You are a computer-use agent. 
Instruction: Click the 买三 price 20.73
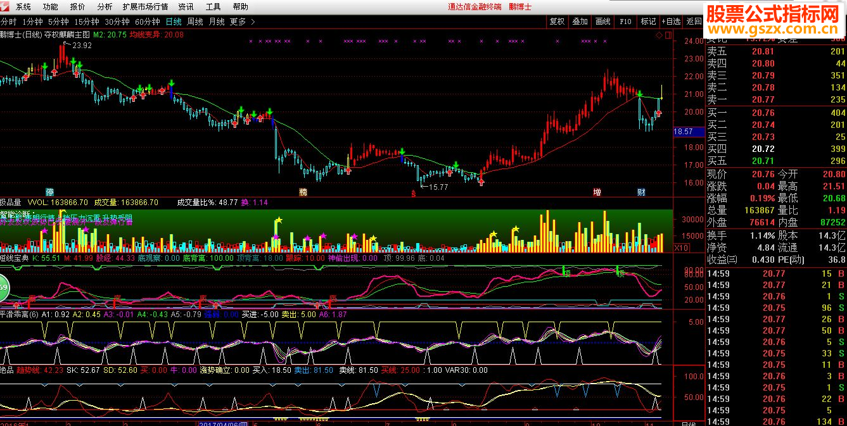coord(763,137)
